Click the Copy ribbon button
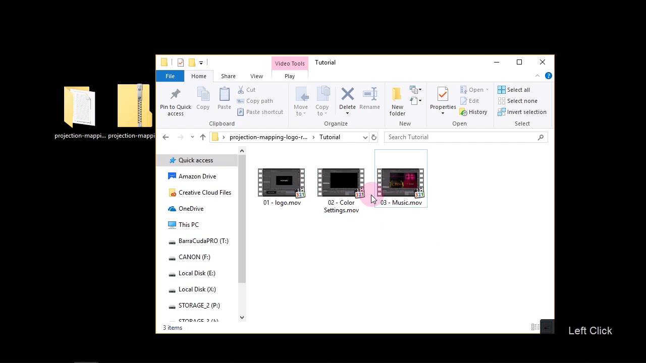This screenshot has width=646, height=363. (203, 99)
